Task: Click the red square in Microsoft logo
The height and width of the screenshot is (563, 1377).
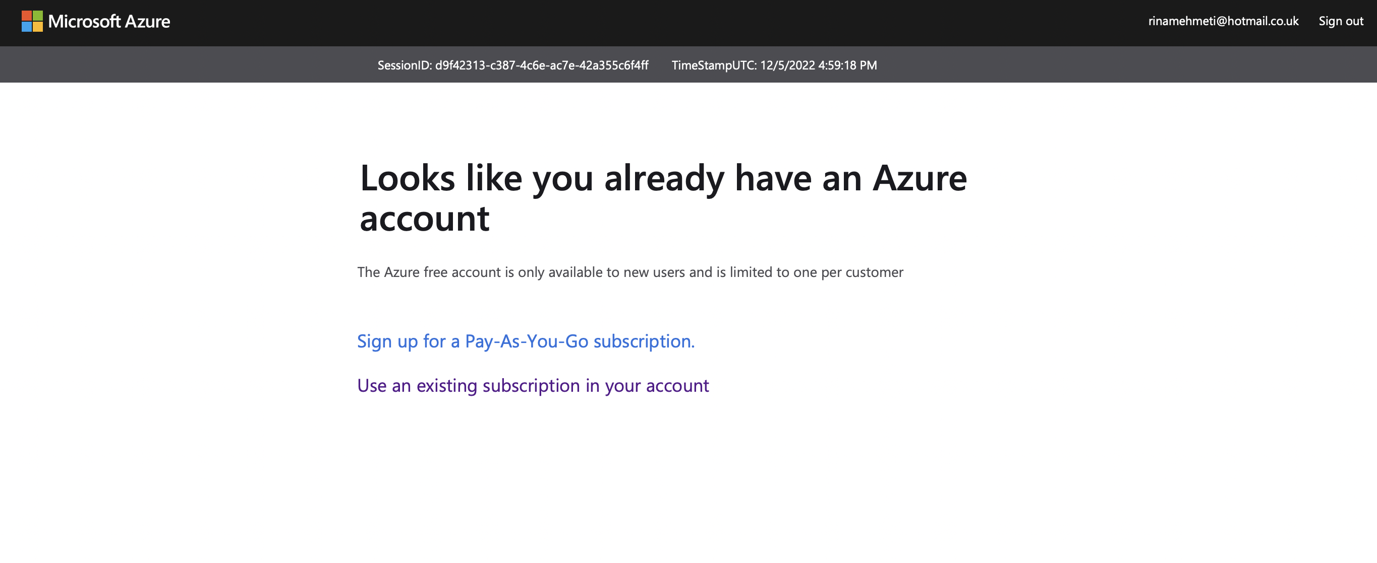Action: (x=27, y=16)
